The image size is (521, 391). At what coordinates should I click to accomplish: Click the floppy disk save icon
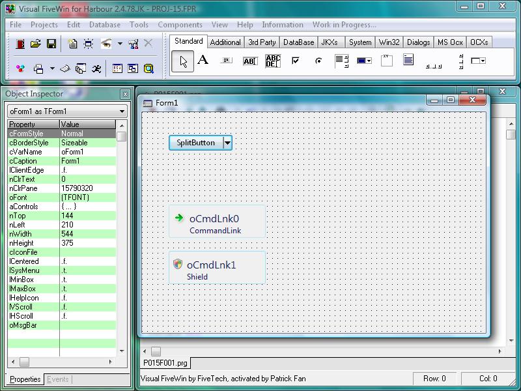pyautogui.click(x=51, y=44)
